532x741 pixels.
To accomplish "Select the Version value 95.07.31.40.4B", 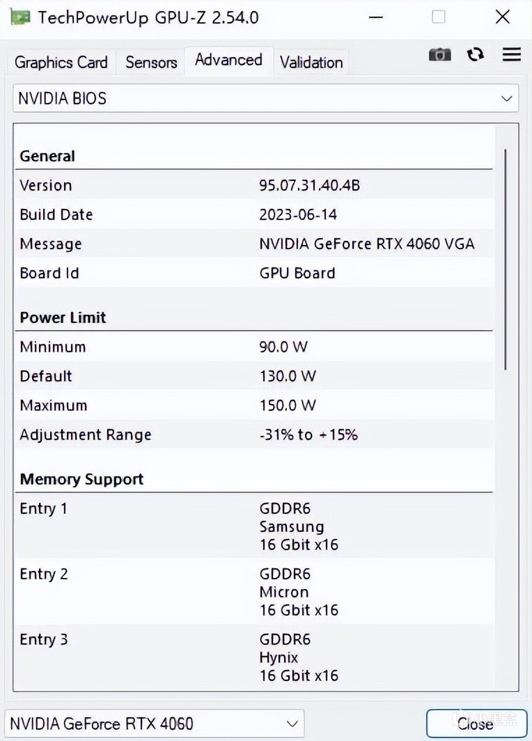I will 309,185.
